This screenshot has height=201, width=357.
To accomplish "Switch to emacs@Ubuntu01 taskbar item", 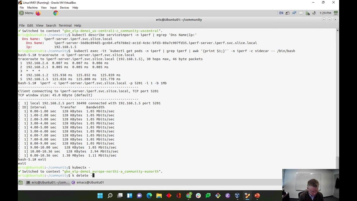I will 88,182.
